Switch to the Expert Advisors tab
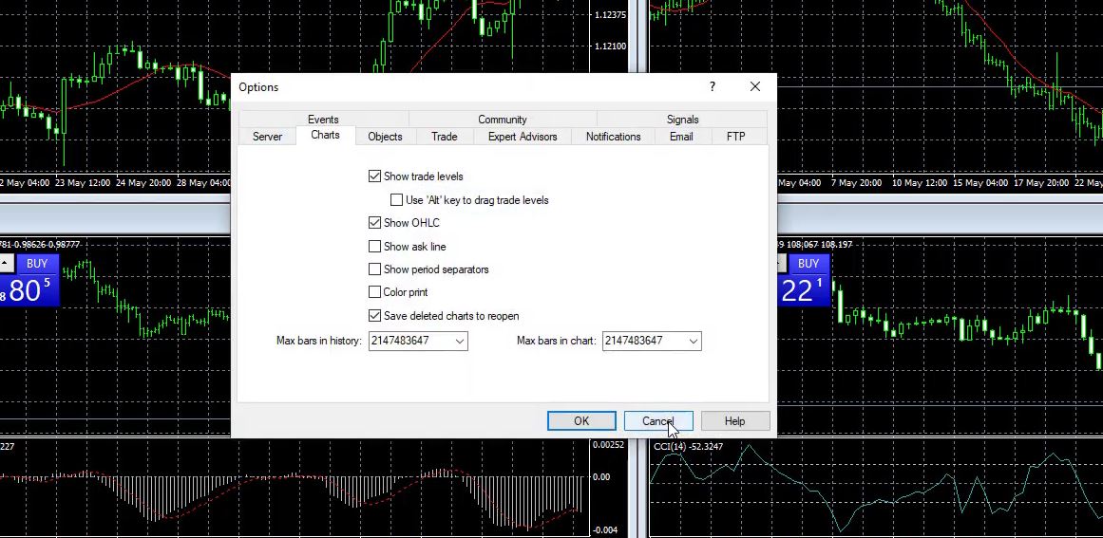Viewport: 1103px width, 538px height. [523, 137]
